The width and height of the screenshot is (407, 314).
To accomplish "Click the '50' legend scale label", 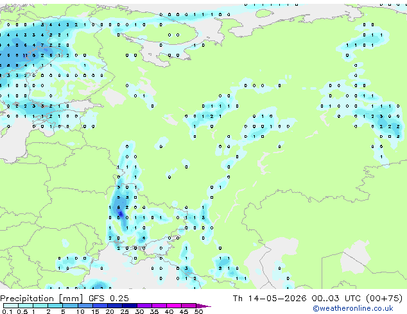I will click(198, 311).
